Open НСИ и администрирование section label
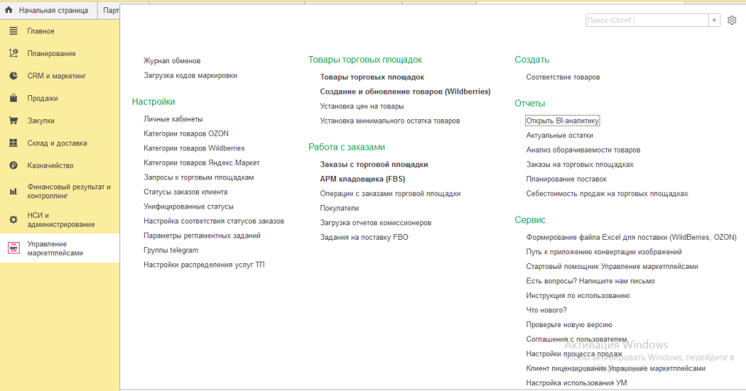 coord(61,219)
